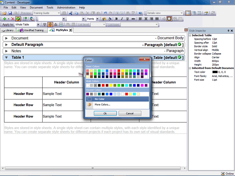Click the align right icon
The image size is (235, 176).
click(151, 19)
